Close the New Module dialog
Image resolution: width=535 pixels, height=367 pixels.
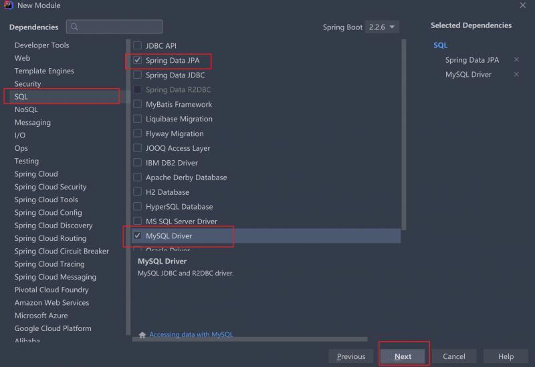click(x=523, y=5)
